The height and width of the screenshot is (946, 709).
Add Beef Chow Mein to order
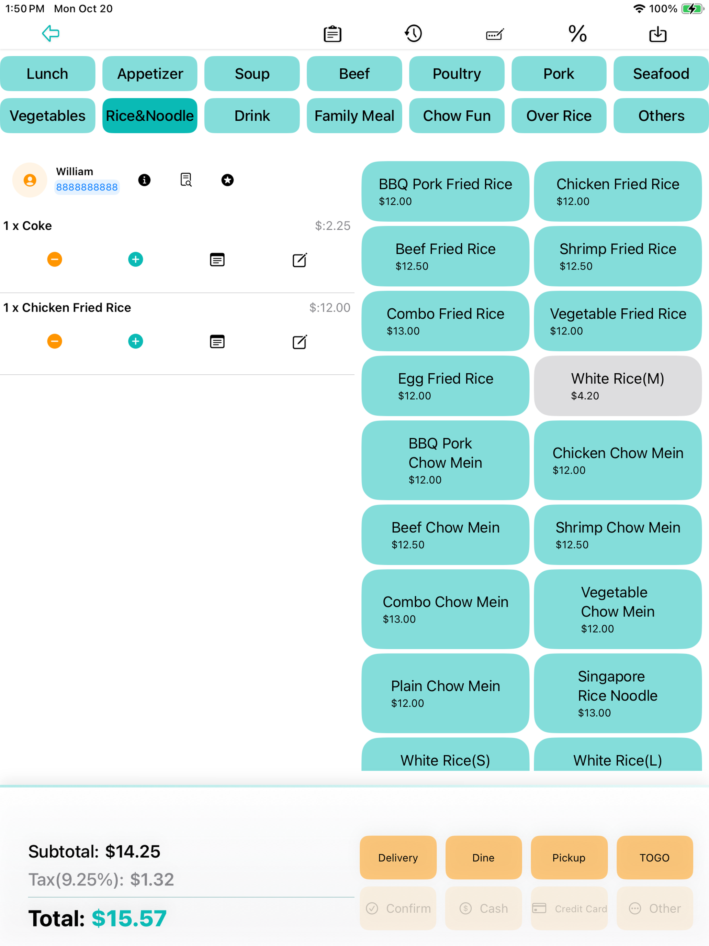click(445, 535)
